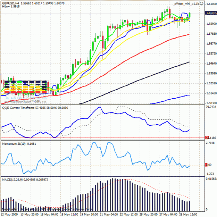Image resolution: width=217 pixels, height=217 pixels.
Task: Click the 21 May 04:00 time label
Action: coord(109,214)
